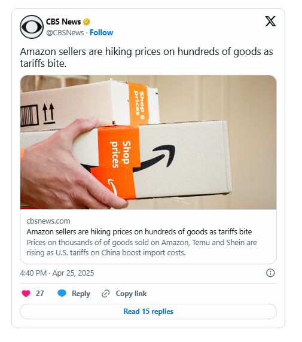Click the chain link copy icon

106,294
